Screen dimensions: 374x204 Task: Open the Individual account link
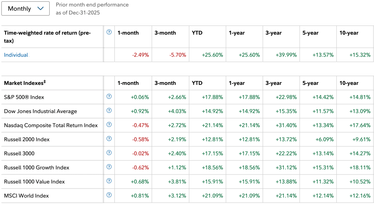point(16,55)
